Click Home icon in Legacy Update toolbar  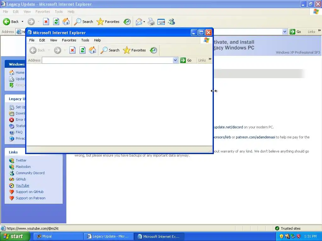[x=66, y=22]
